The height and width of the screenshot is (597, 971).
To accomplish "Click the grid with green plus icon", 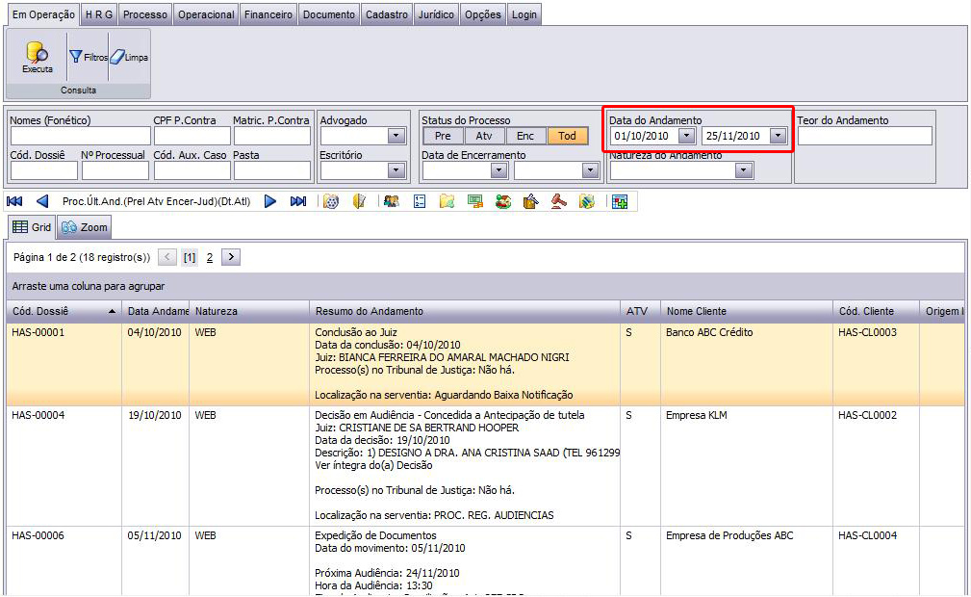I will 620,201.
